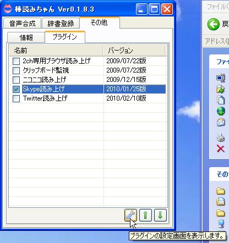The image size is (229, 243).
Task: Click the red X delete icon in Explorer sidebar
Action: 221,148
